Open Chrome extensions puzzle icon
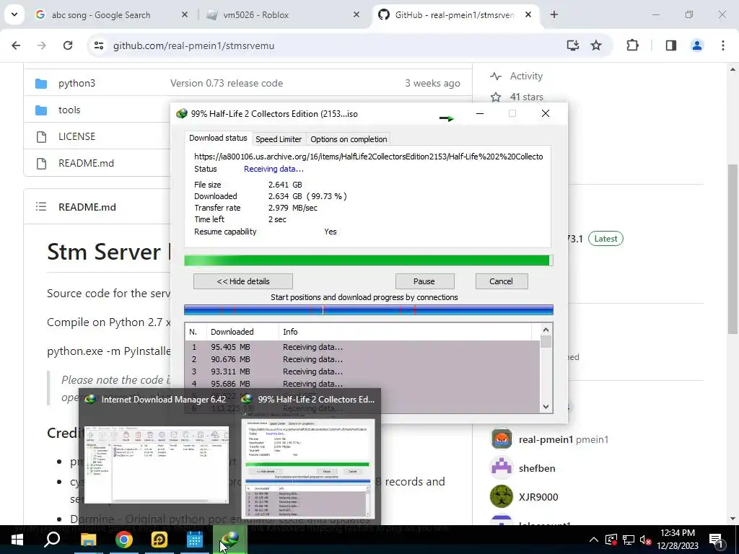This screenshot has height=554, width=739. point(632,45)
